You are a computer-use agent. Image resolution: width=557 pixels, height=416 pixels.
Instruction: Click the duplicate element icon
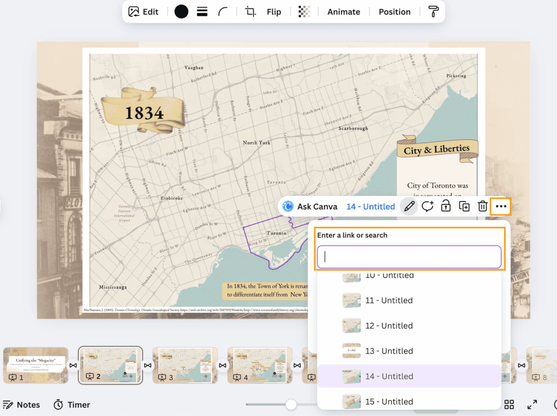click(464, 206)
